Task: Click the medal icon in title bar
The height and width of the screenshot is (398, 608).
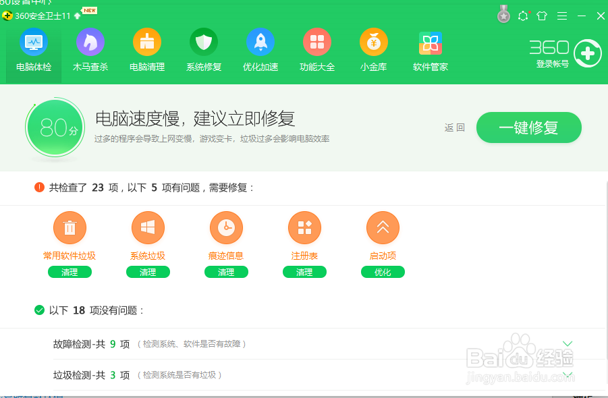Action: tap(503, 14)
